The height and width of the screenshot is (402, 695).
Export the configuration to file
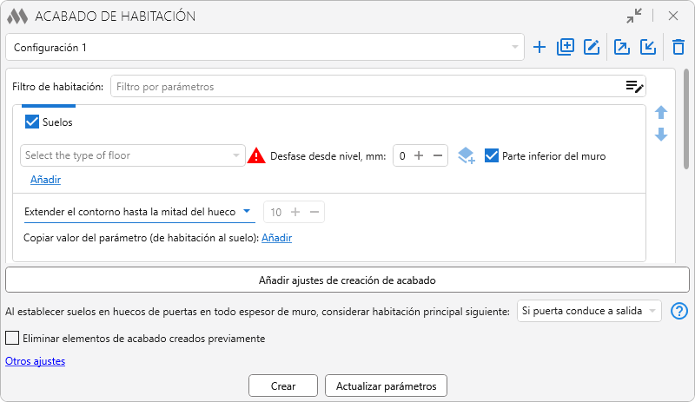622,48
